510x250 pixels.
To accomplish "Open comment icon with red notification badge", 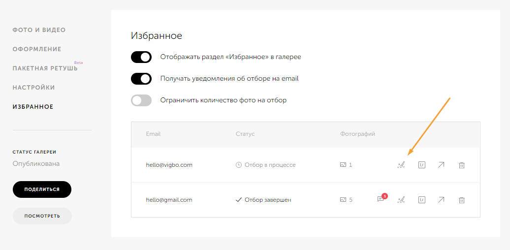I will pos(381,199).
